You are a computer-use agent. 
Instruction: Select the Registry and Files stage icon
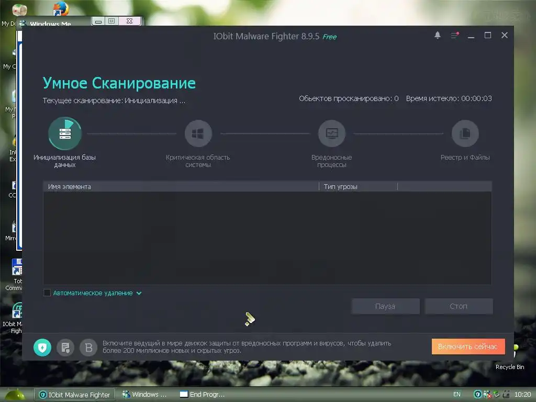point(465,133)
